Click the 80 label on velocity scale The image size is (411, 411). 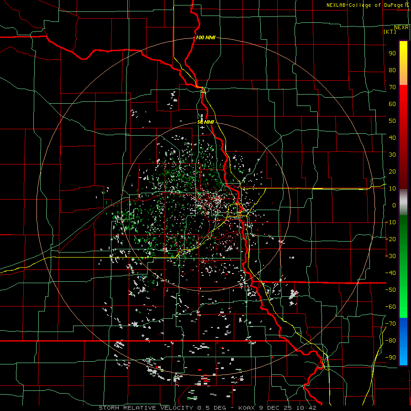click(392, 70)
